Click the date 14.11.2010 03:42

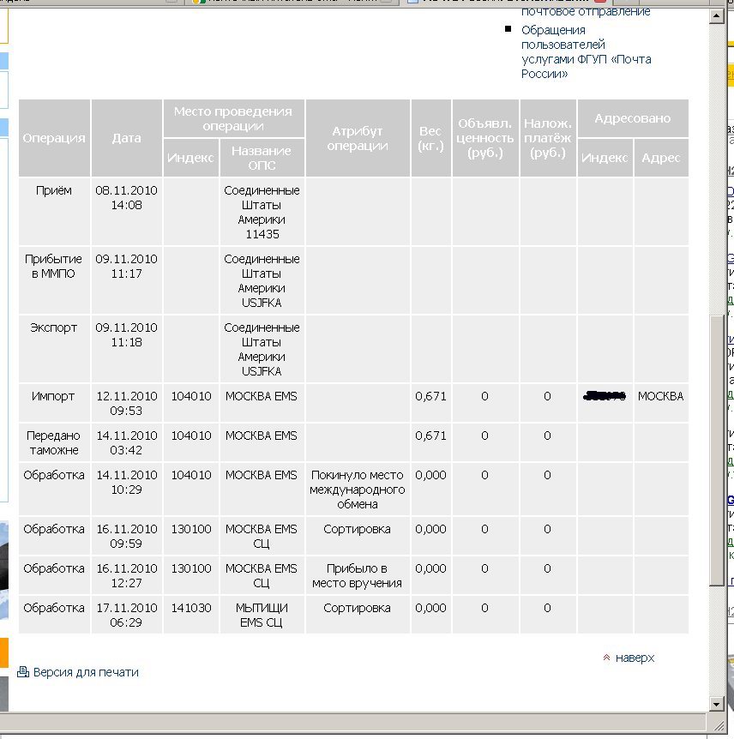(126, 442)
